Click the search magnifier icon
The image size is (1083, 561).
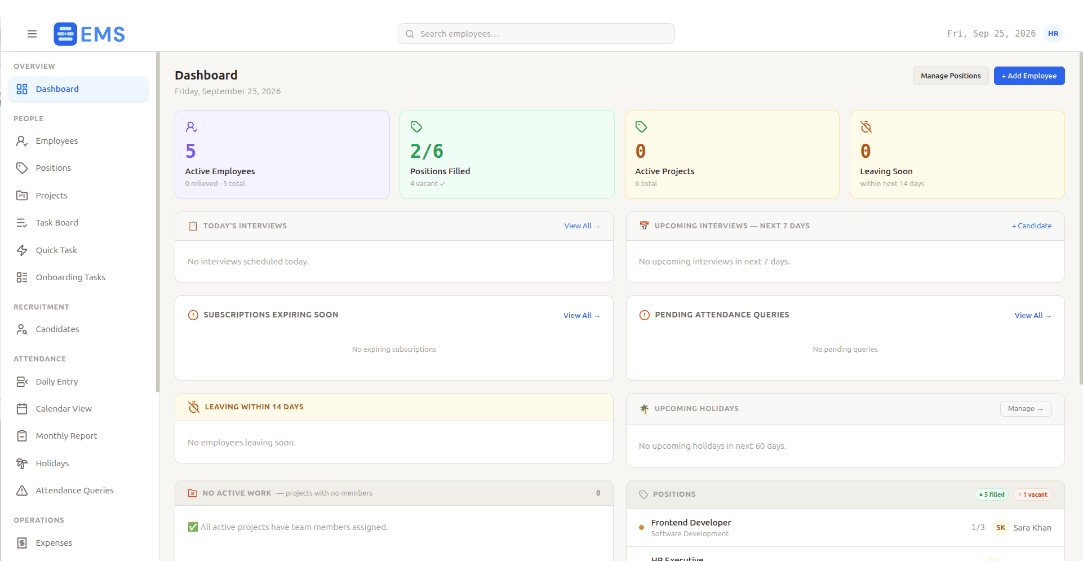410,34
